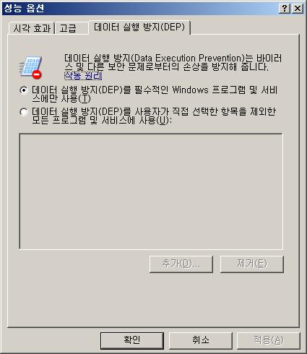Open context help with the ? button
Viewport: 307px width, 354px height.
[285, 9]
